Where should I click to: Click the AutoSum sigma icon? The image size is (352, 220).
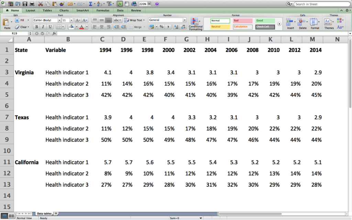[90, 3]
